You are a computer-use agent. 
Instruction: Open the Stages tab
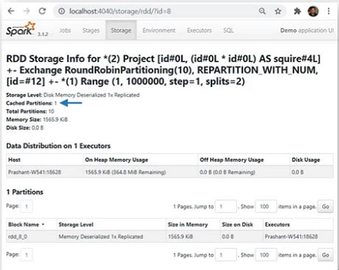(x=91, y=30)
